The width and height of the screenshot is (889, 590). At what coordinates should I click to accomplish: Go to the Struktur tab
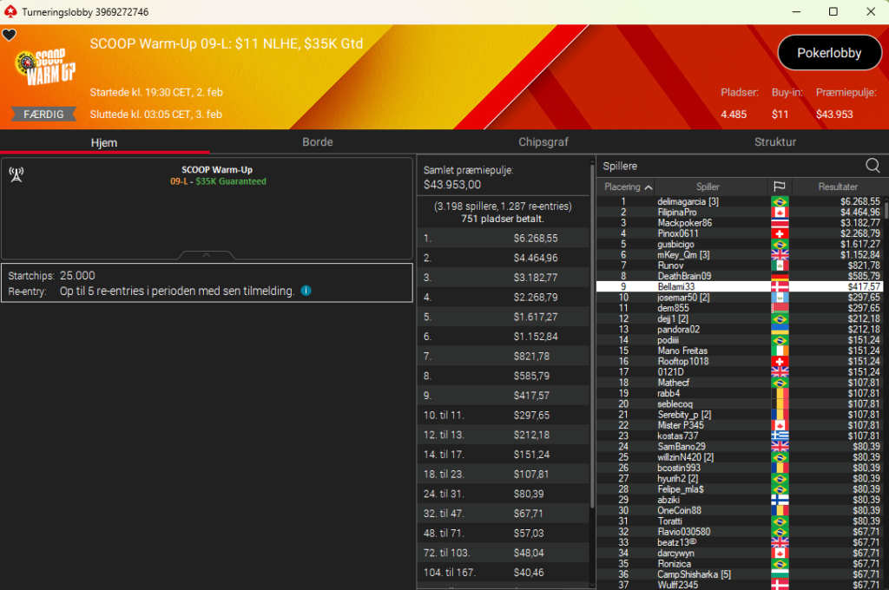[x=774, y=142]
